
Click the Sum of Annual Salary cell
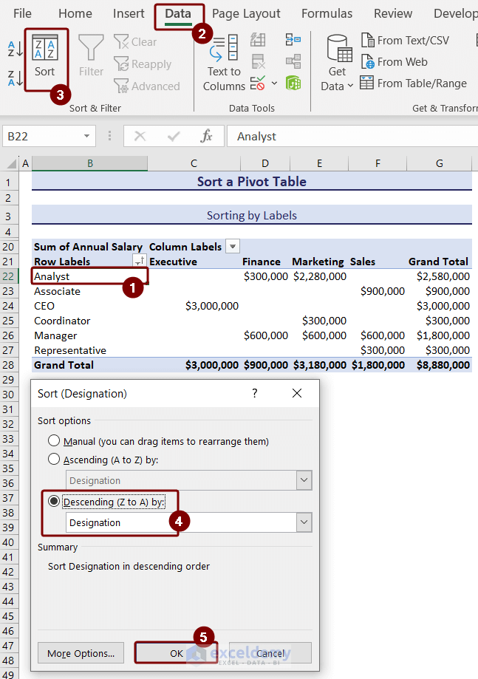point(89,246)
